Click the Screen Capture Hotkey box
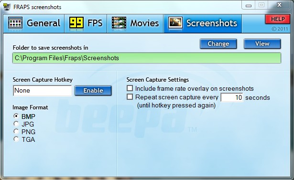Screen dimensions: 294x180 43,90
